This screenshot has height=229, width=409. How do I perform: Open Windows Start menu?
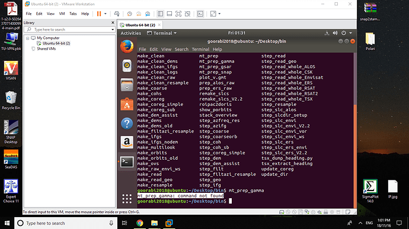[x=7, y=223]
